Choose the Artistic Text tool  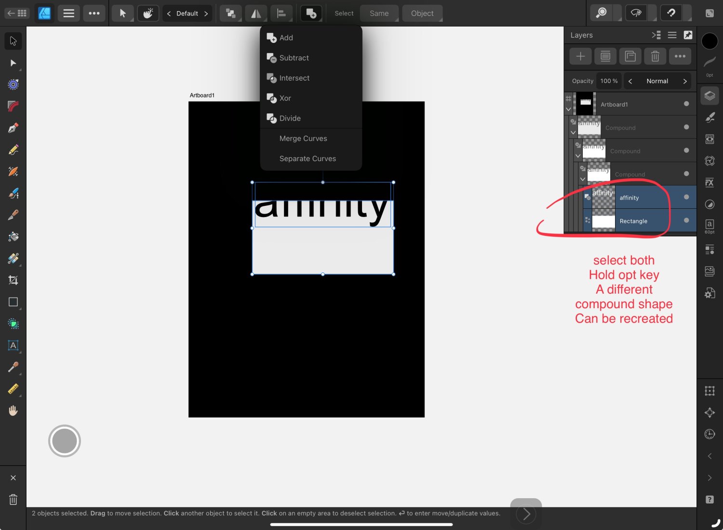click(x=13, y=345)
